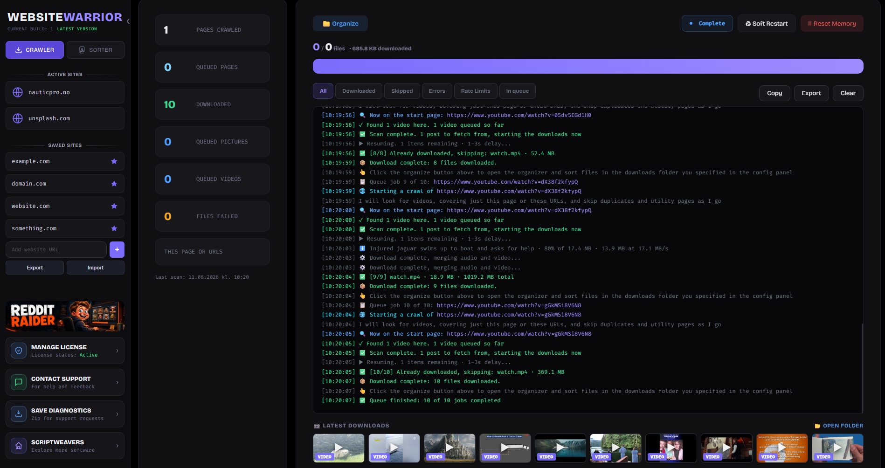This screenshot has width=885, height=468.
Task: Play the grassy hillside video thumbnail
Action: pos(339,448)
